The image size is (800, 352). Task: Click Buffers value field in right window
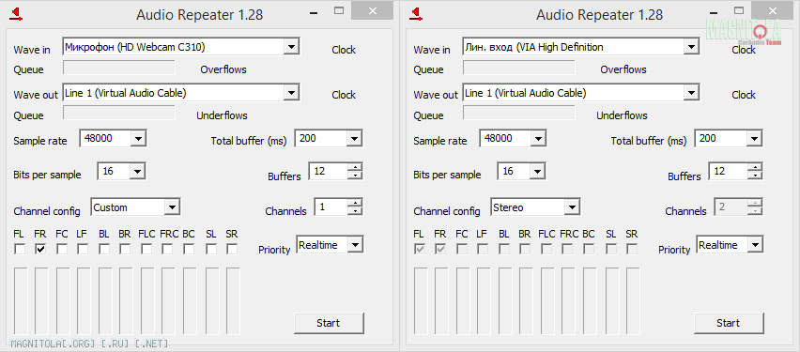pos(728,172)
